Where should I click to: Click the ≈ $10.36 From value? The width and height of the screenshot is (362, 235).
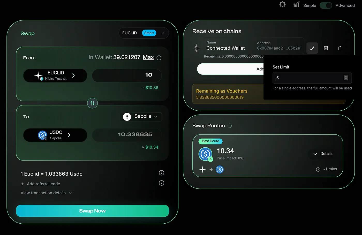point(150,88)
